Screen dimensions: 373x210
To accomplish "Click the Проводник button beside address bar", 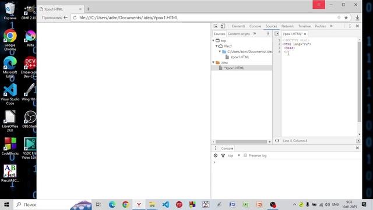I will click(52, 17).
